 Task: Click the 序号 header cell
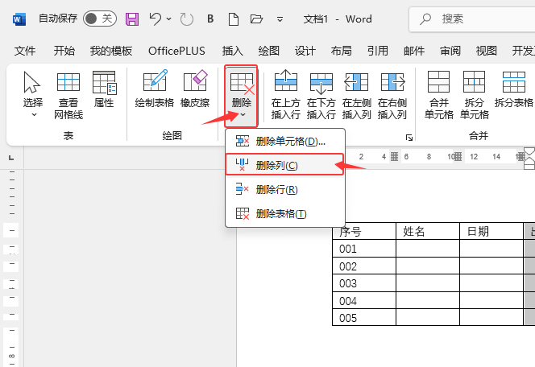pos(364,231)
